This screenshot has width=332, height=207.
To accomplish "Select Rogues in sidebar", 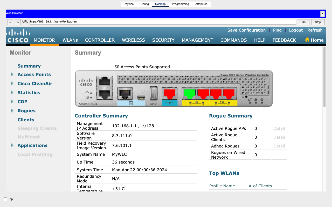I will point(26,111).
